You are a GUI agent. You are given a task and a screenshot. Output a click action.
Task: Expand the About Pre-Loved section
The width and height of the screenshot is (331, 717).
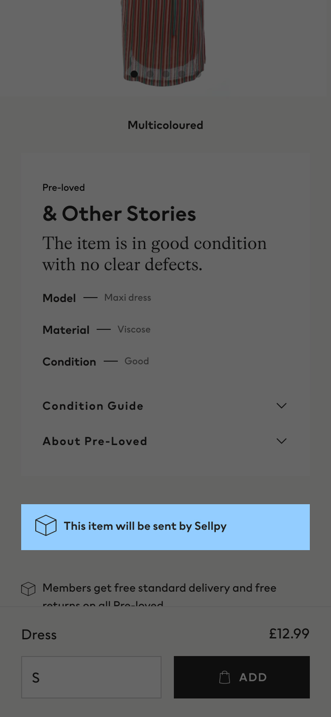coord(165,441)
